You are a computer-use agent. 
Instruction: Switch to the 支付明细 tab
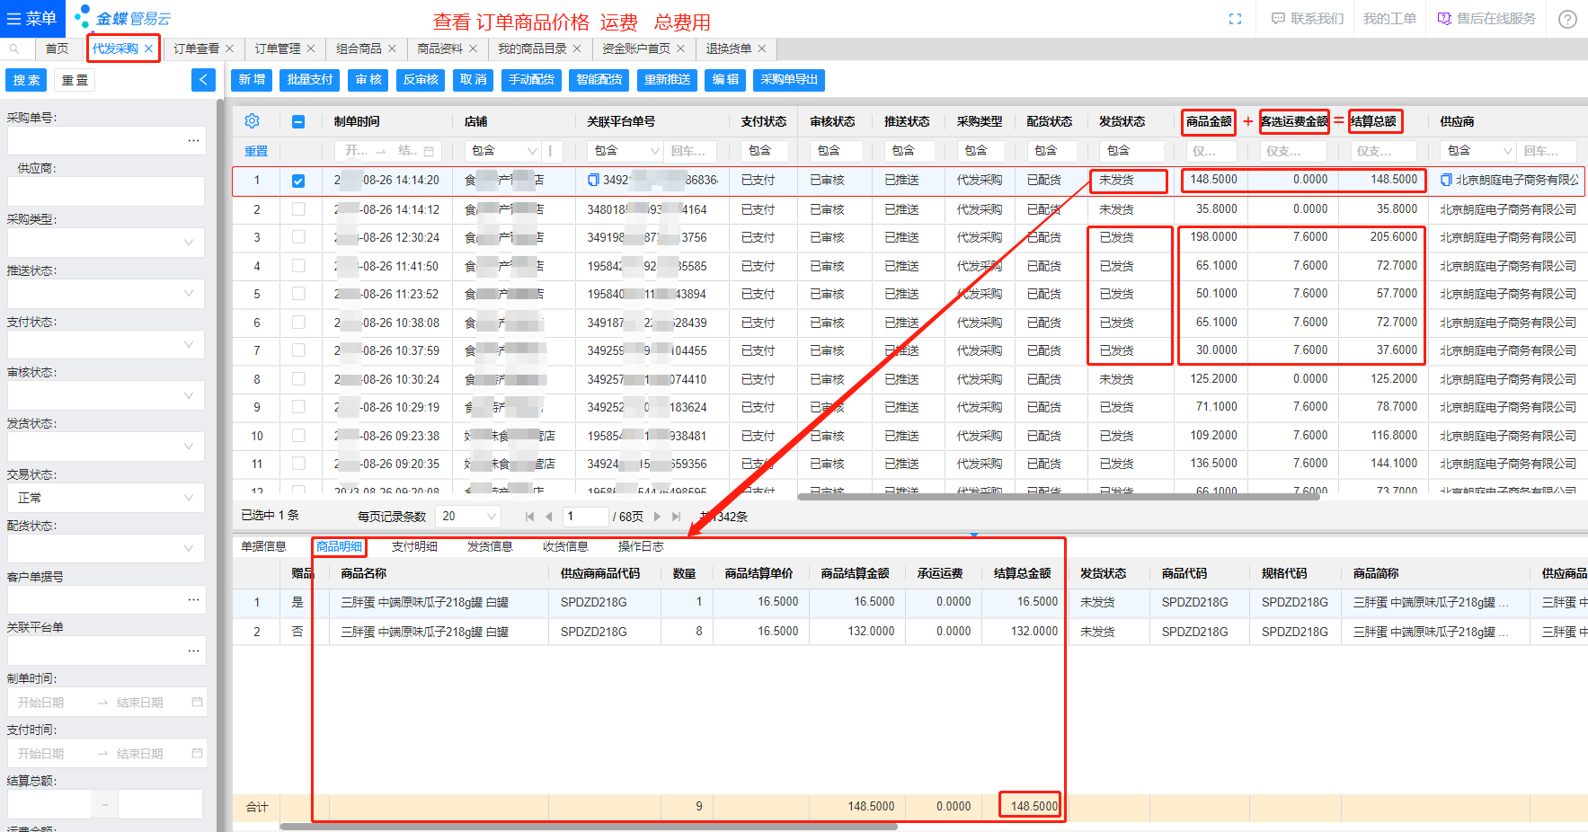414,546
